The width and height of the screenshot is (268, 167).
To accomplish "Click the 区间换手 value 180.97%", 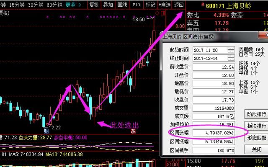I will (x=214, y=150).
